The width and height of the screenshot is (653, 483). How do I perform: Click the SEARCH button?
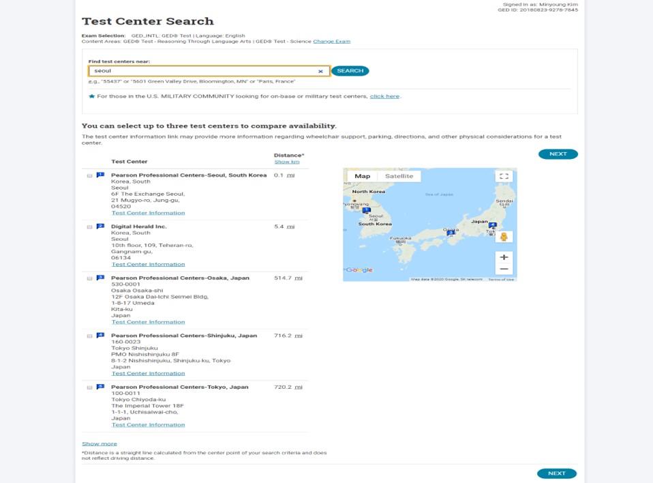point(350,71)
